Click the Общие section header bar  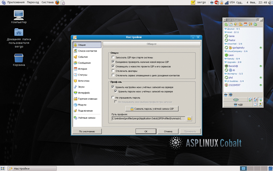tap(152, 44)
